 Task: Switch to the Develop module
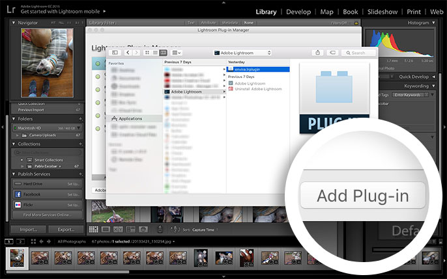298,12
